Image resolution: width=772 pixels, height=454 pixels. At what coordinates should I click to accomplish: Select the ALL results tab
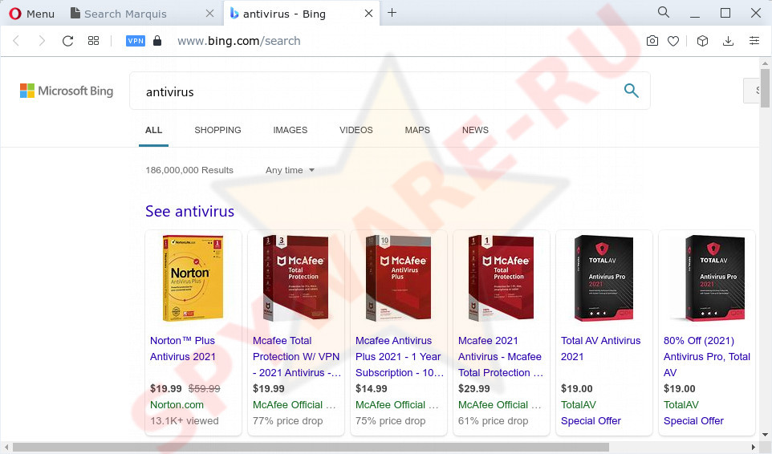click(x=153, y=131)
